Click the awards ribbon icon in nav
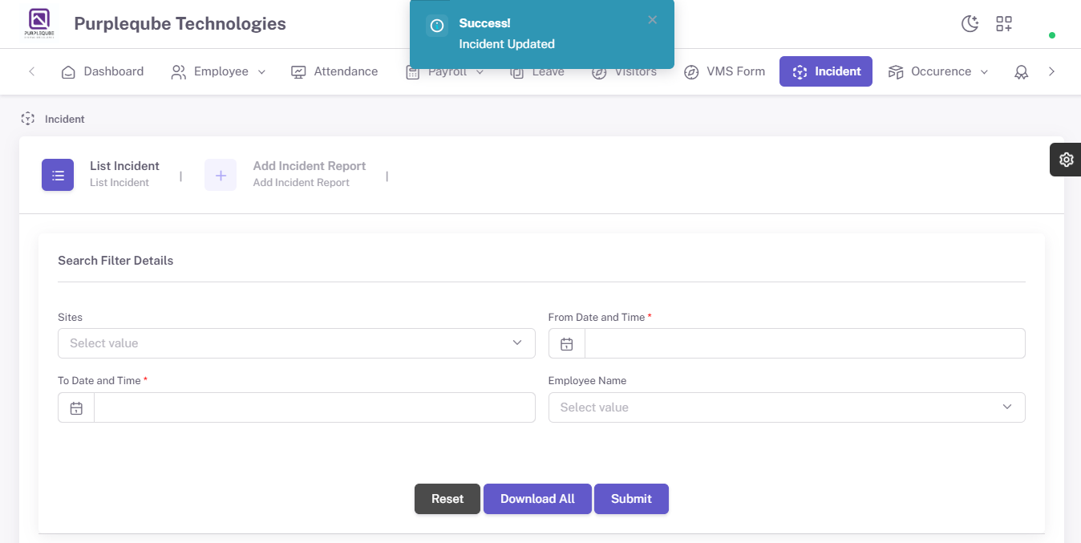Image resolution: width=1081 pixels, height=543 pixels. point(1021,71)
